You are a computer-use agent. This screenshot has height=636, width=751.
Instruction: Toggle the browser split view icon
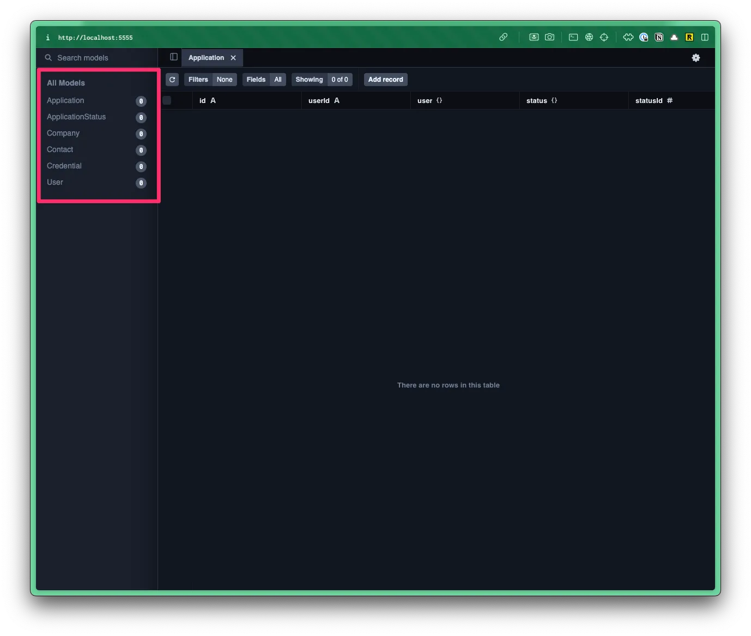click(705, 37)
